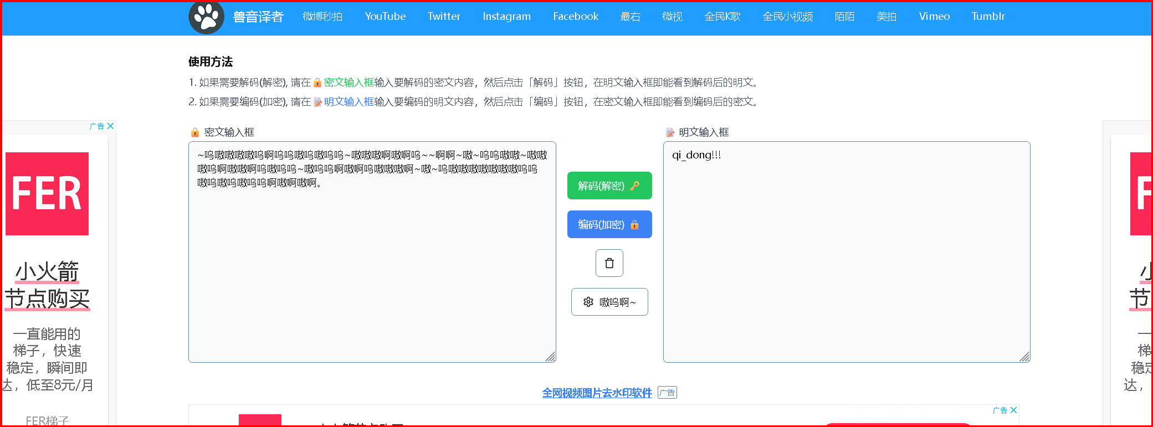Viewport: 1153px width, 427px height.
Task: Click the paw print logo icon
Action: pos(207,17)
